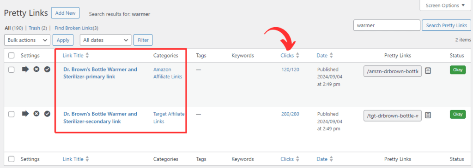Click the Filter button
The image size is (473, 168).
(x=143, y=40)
